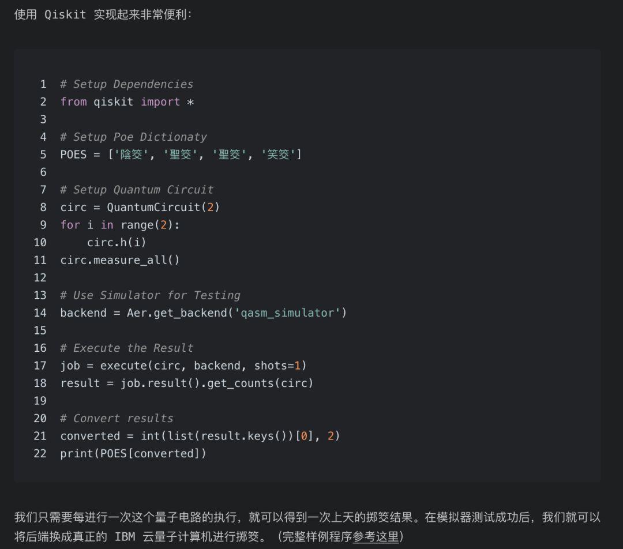
Task: Click the "# Execute the Result" comment
Action: (126, 348)
